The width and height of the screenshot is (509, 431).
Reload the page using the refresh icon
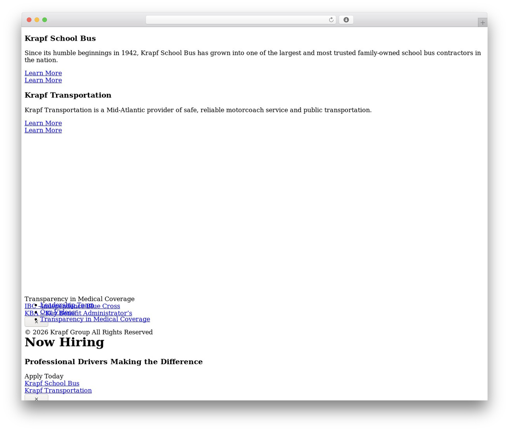331,20
